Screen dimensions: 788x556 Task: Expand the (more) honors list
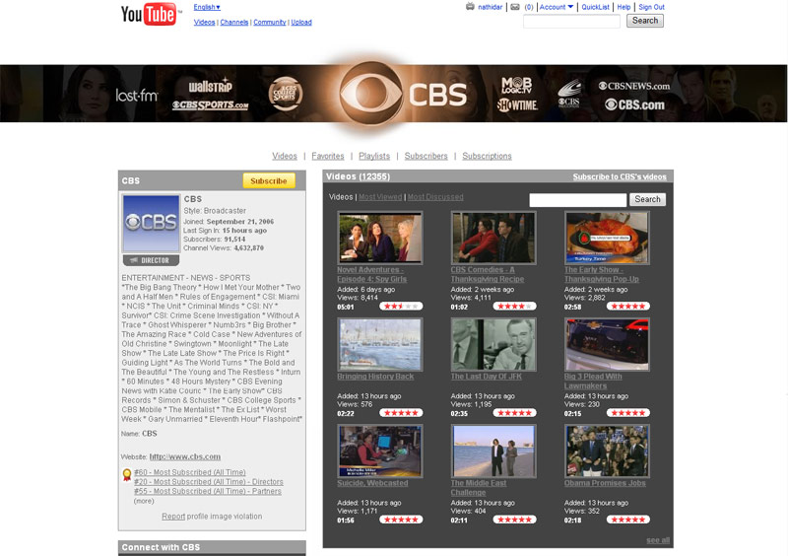click(x=144, y=501)
